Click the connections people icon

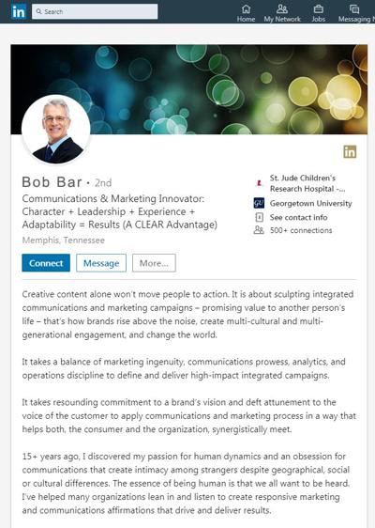click(259, 230)
